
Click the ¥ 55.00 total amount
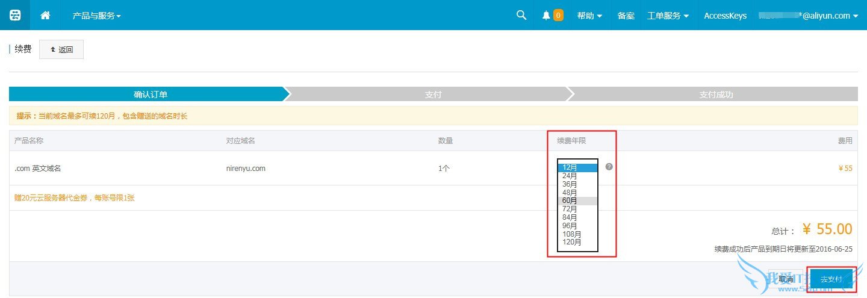click(x=827, y=229)
